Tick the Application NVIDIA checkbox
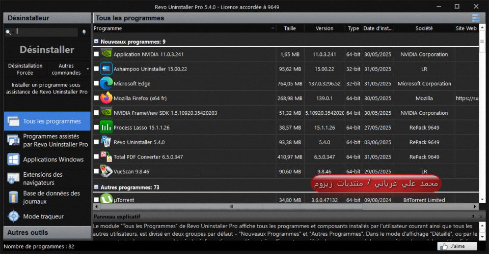This screenshot has width=489, height=254. (96, 54)
